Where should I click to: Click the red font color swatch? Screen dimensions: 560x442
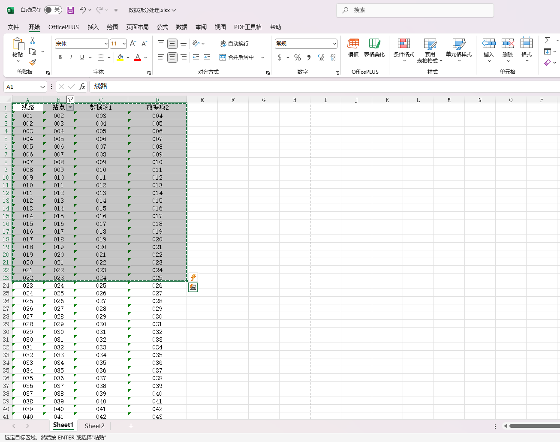[x=138, y=57]
